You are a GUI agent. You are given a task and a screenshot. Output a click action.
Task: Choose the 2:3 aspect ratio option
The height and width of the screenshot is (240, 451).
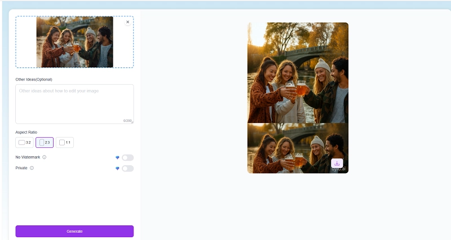[45, 143]
